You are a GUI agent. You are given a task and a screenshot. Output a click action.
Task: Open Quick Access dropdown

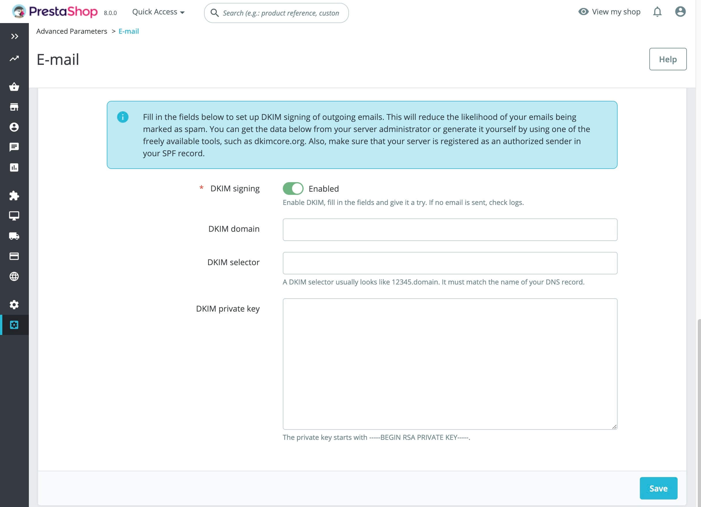pyautogui.click(x=158, y=12)
